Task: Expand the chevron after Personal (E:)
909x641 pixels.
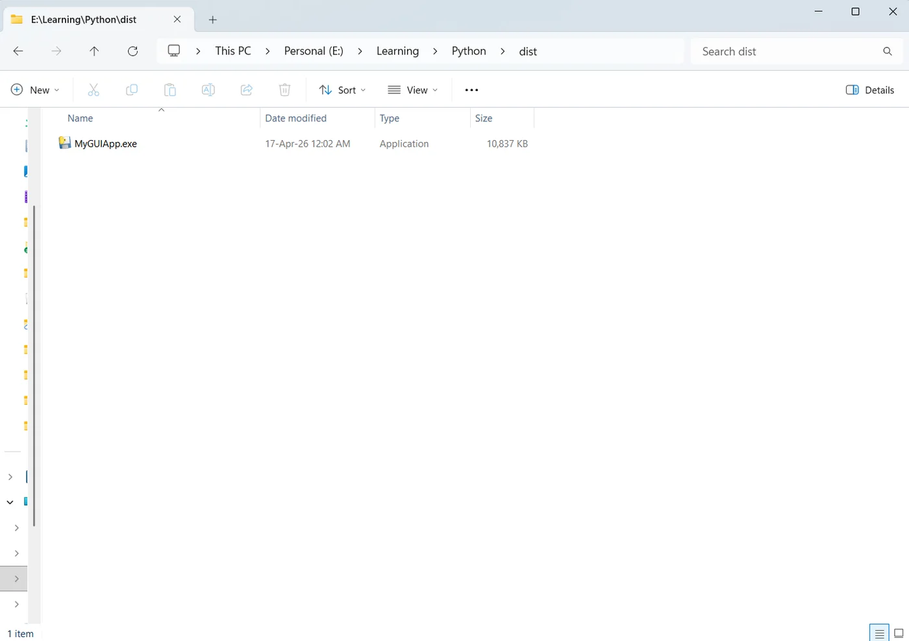Action: point(360,51)
